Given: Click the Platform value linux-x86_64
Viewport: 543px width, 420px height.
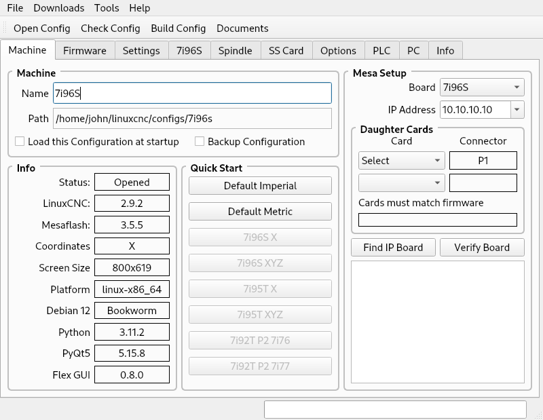Looking at the screenshot, I should coord(132,289).
